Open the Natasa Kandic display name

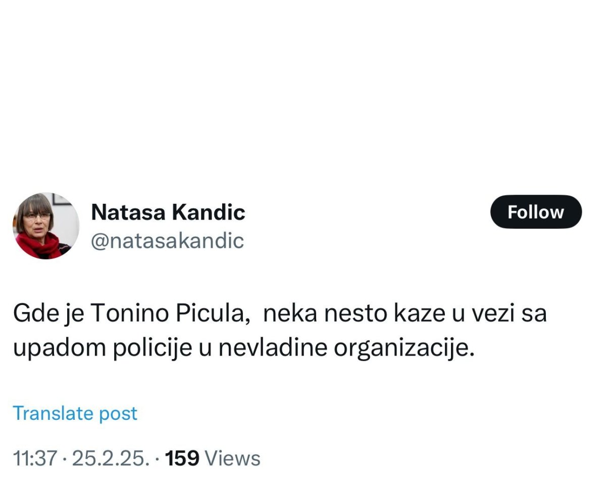(x=168, y=212)
